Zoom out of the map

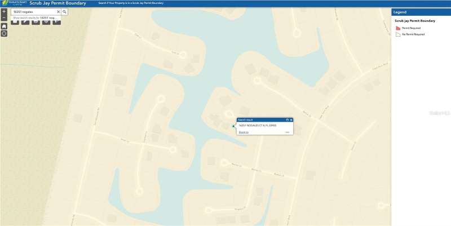click(x=4, y=19)
